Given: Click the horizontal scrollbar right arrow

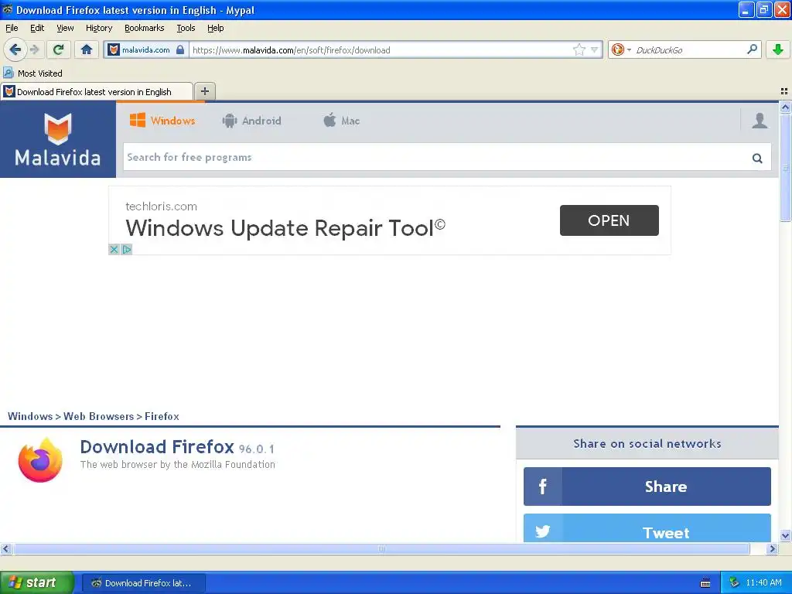Looking at the screenshot, I should [772, 548].
